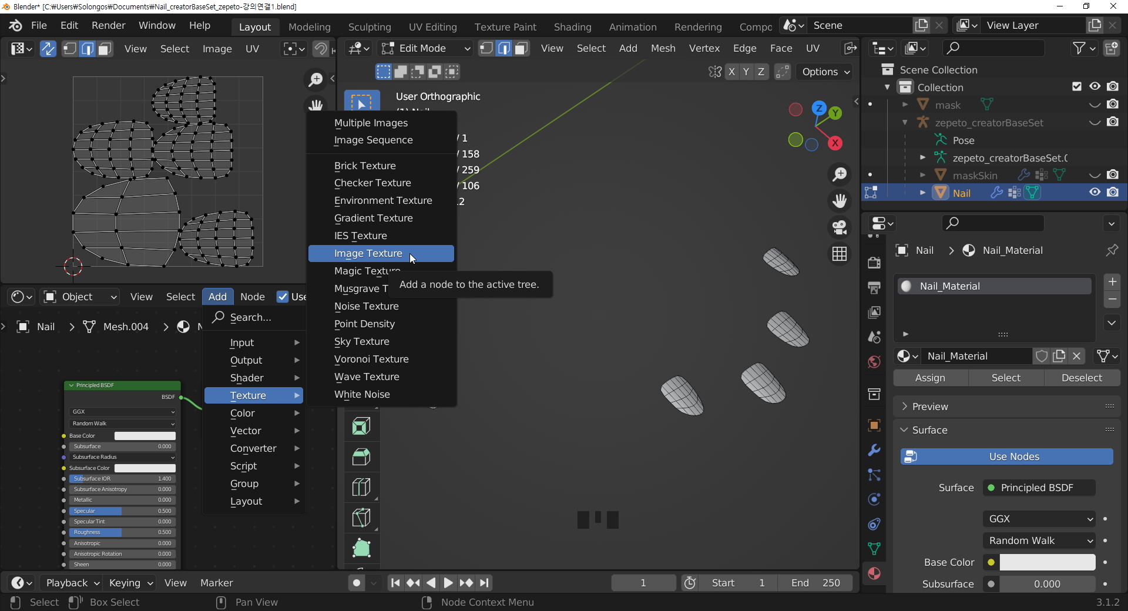Toggle Nail object eye visibility
This screenshot has height=611, width=1128.
click(1095, 192)
